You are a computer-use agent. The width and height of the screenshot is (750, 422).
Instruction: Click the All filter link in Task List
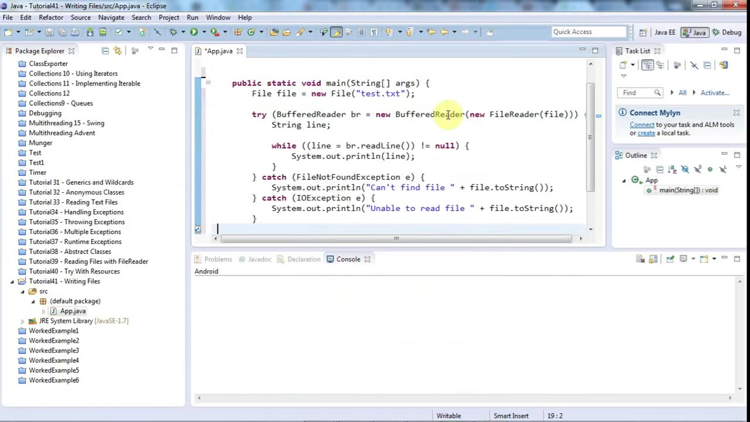pos(682,93)
